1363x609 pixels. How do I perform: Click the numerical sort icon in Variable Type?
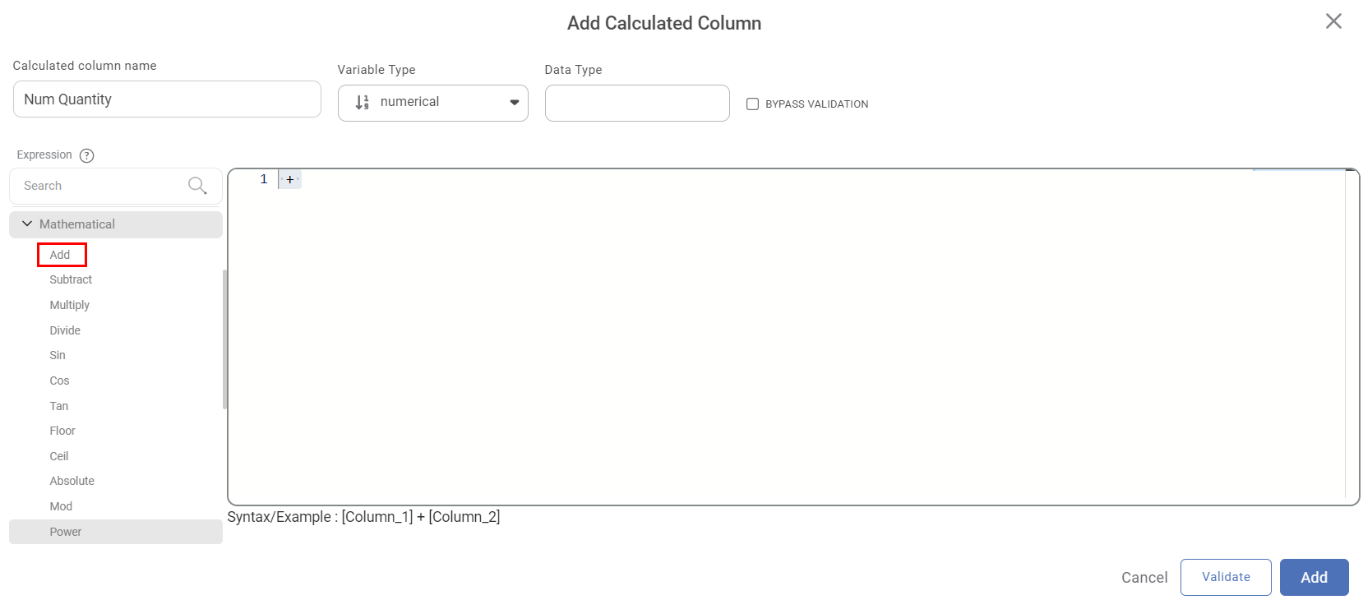[362, 103]
